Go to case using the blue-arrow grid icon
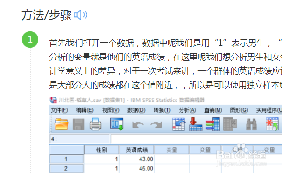The width and height of the screenshot is (282, 173). click(179, 124)
